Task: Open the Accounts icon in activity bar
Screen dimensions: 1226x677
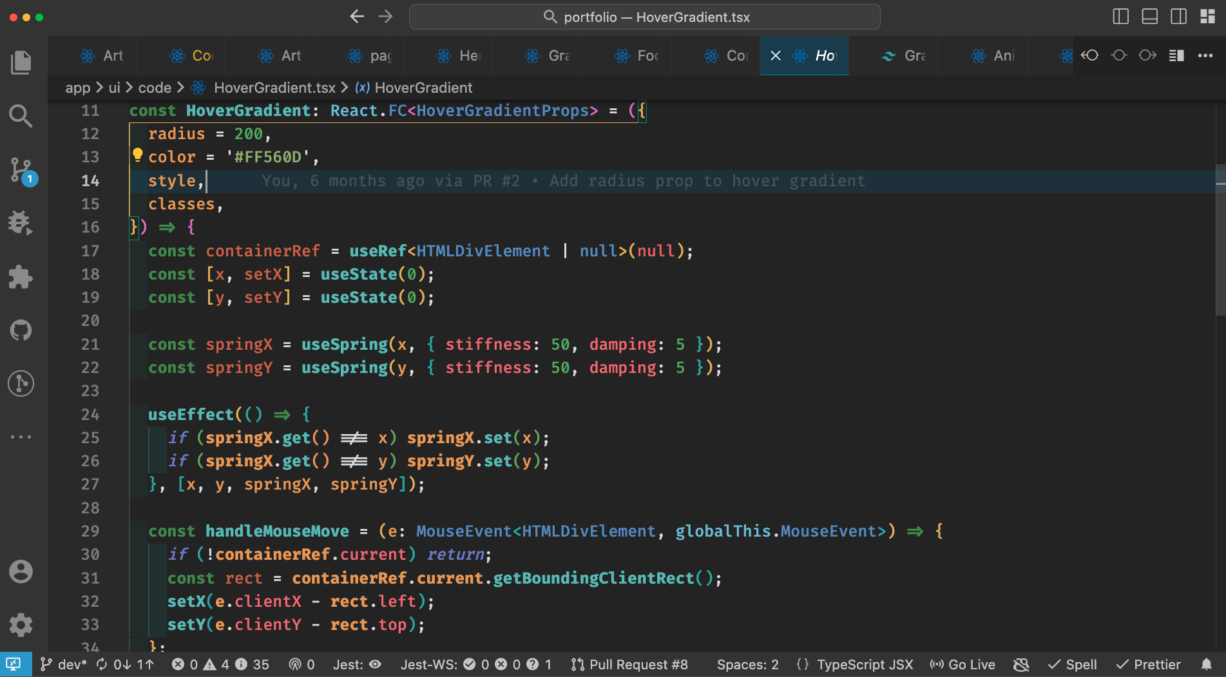Action: [21, 571]
